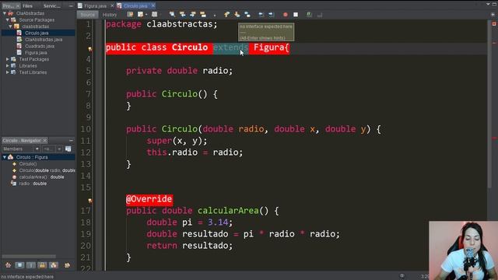Screen dimensions: 498x280
Task: Select Cuadrado.java in project tree
Action: [40, 47]
